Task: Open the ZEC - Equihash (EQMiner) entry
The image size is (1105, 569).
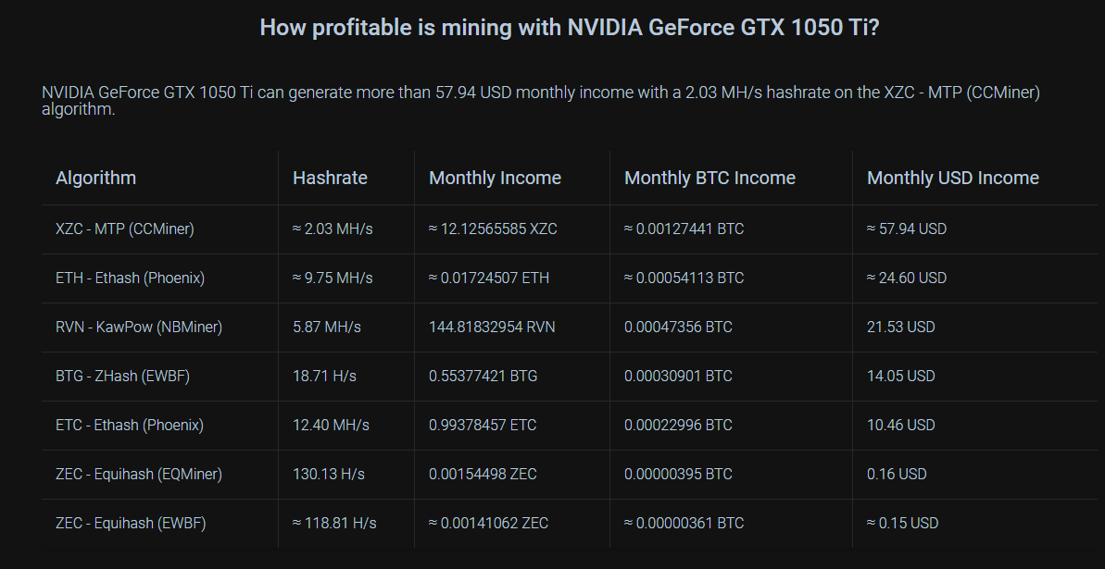Action: click(x=139, y=474)
